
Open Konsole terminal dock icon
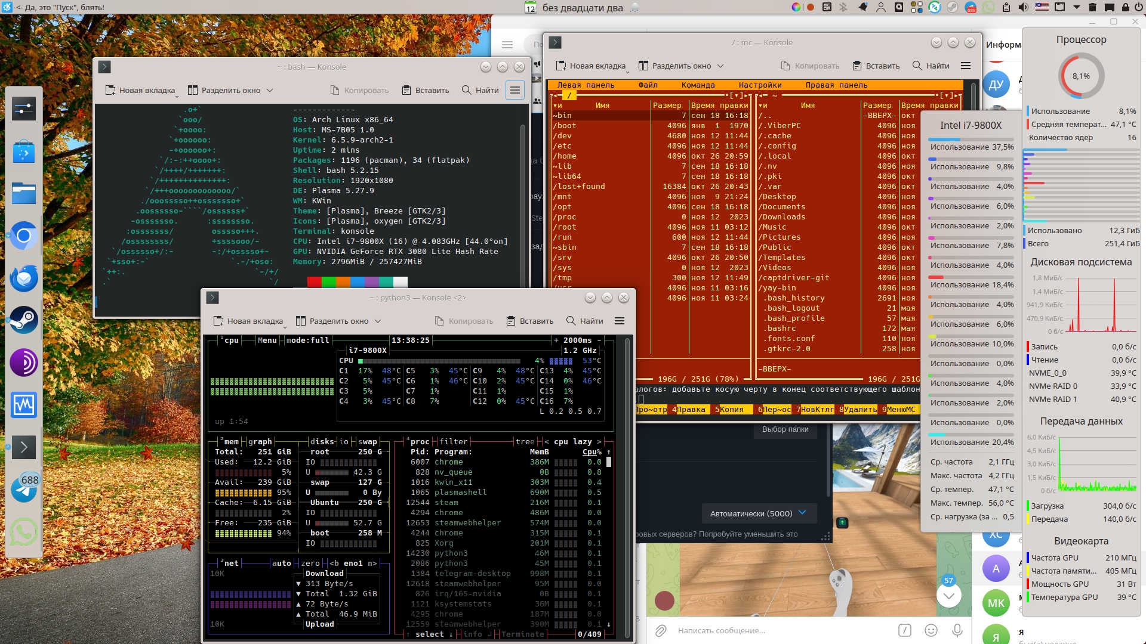tap(24, 447)
